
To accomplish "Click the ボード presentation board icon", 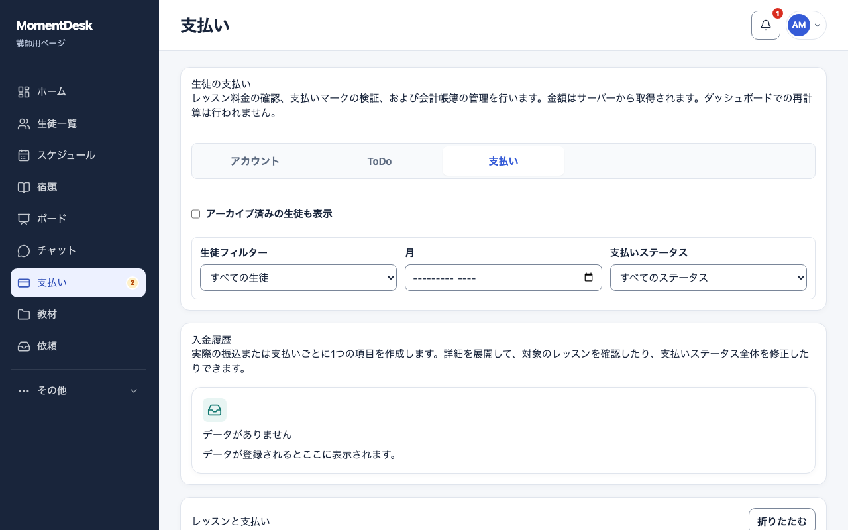I will coord(24,219).
